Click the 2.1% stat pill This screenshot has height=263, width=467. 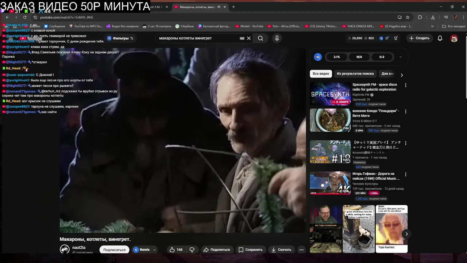(x=336, y=57)
